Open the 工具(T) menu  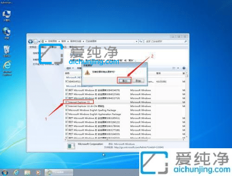[x=63, y=47]
